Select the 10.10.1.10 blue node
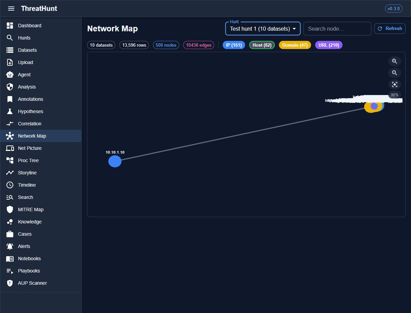The image size is (411, 313). click(115, 161)
